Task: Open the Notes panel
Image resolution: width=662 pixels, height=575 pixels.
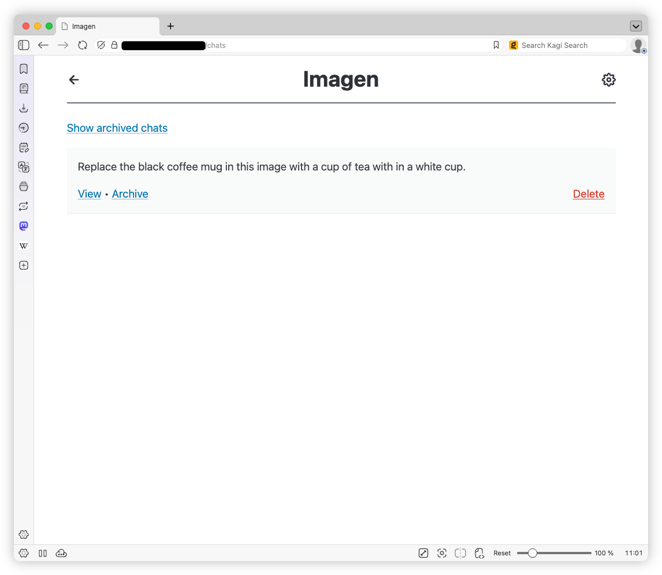Action: tap(24, 147)
